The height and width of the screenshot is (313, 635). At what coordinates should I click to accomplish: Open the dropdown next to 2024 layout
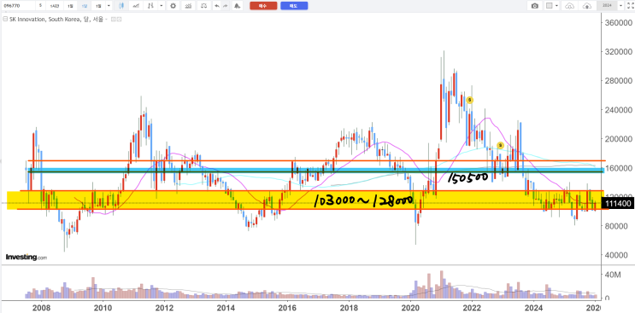(620, 6)
